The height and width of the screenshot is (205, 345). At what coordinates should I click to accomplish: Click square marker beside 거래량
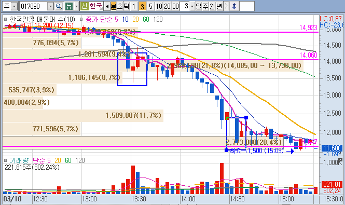6,160
